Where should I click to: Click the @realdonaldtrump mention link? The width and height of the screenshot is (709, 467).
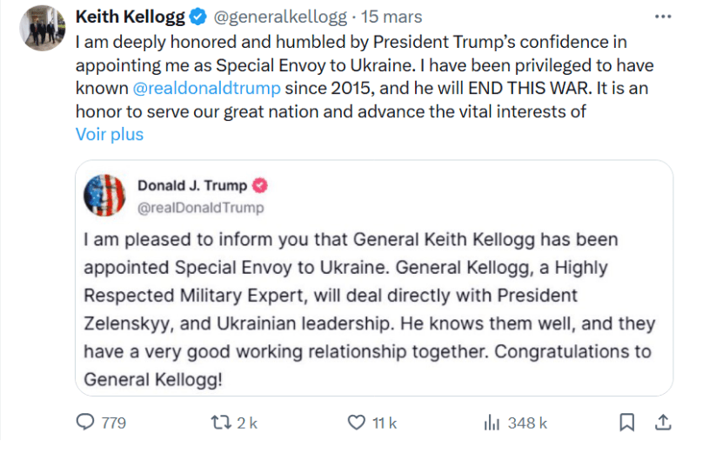click(206, 88)
